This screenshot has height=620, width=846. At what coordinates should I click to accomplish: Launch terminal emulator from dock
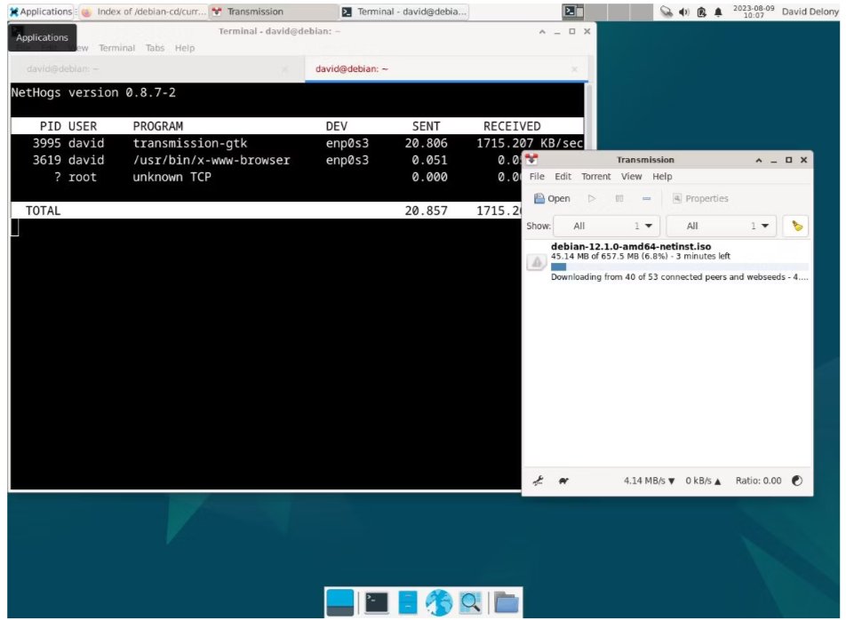376,602
